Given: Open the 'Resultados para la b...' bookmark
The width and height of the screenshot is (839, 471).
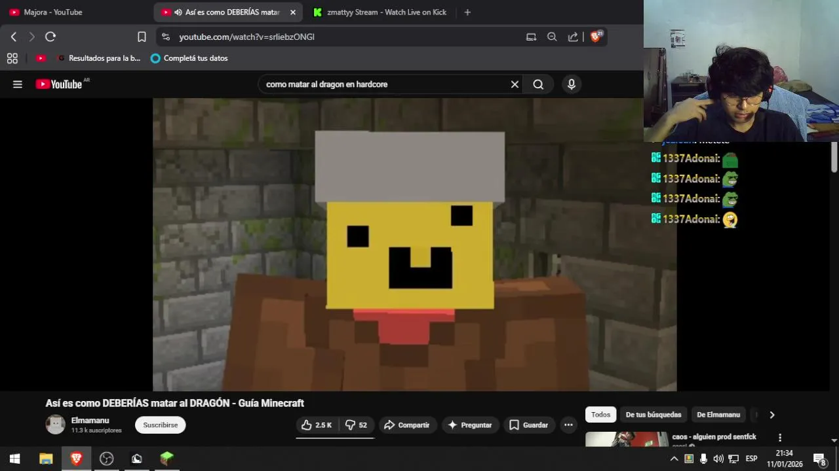Looking at the screenshot, I should coord(99,58).
